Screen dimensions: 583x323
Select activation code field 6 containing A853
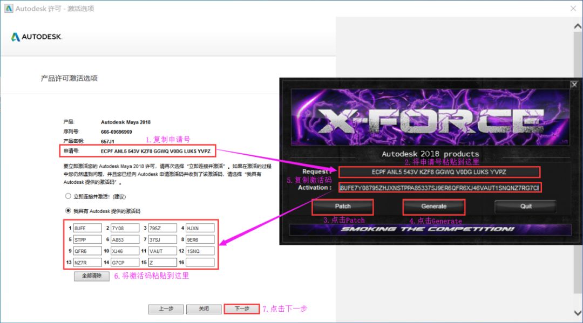point(125,239)
